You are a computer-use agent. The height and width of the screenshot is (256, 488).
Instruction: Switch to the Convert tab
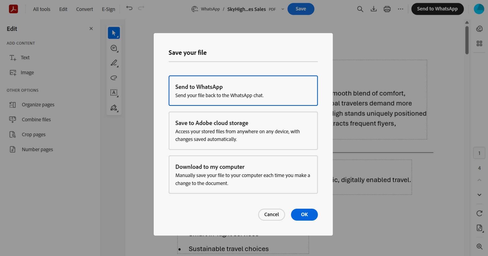tap(84, 9)
